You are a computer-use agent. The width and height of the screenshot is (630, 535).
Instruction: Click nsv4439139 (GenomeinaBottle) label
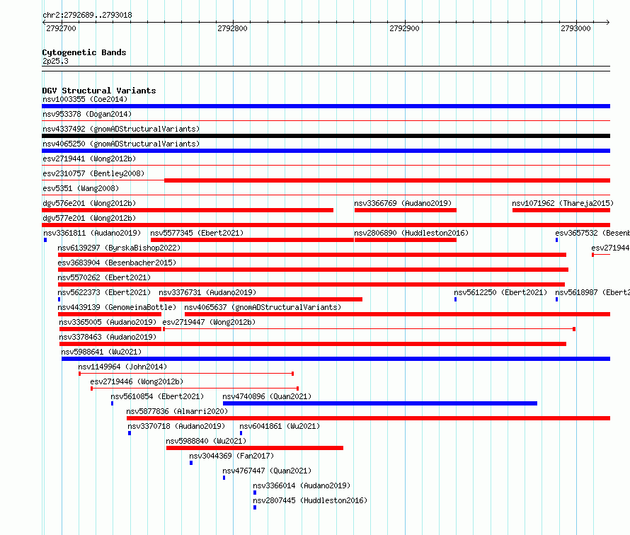tap(117, 307)
